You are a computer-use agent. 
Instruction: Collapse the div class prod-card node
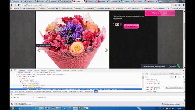click(x=18, y=76)
